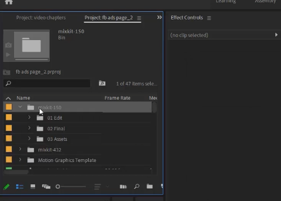Click the project list vertical scrollbar
The height and width of the screenshot is (201, 281).
[x=154, y=107]
